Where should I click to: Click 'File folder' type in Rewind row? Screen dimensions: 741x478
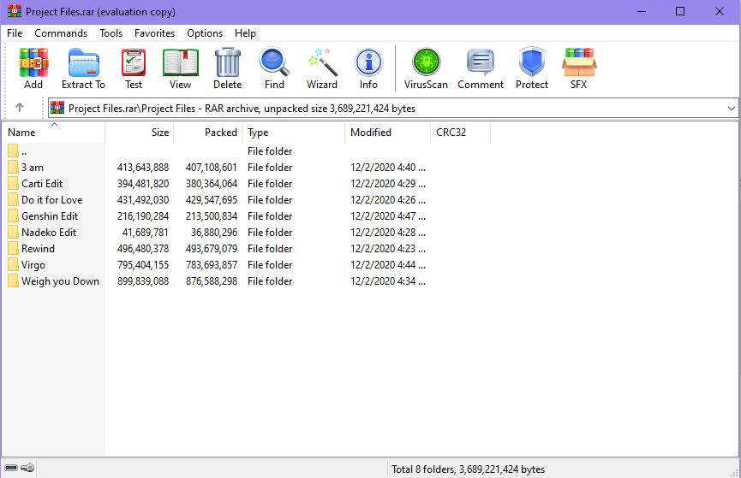coord(270,249)
